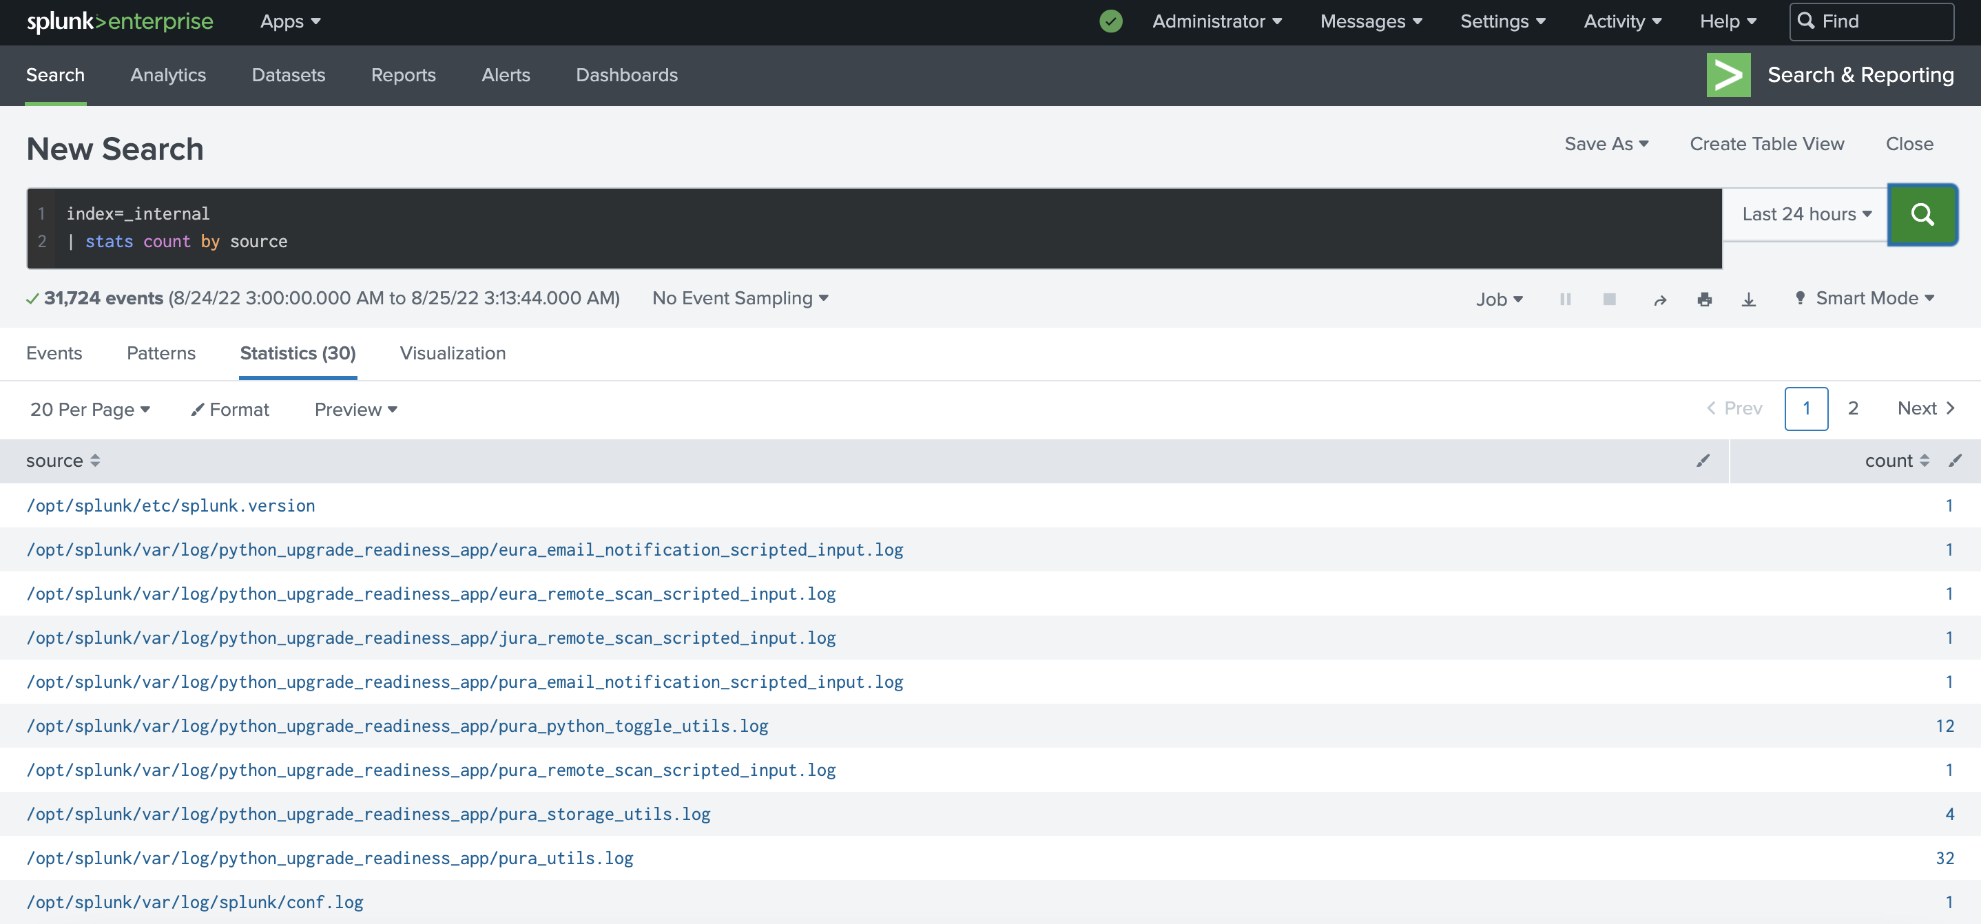Go to the Dashboards nav tab
Viewport: 1981px width, 924px height.
626,74
